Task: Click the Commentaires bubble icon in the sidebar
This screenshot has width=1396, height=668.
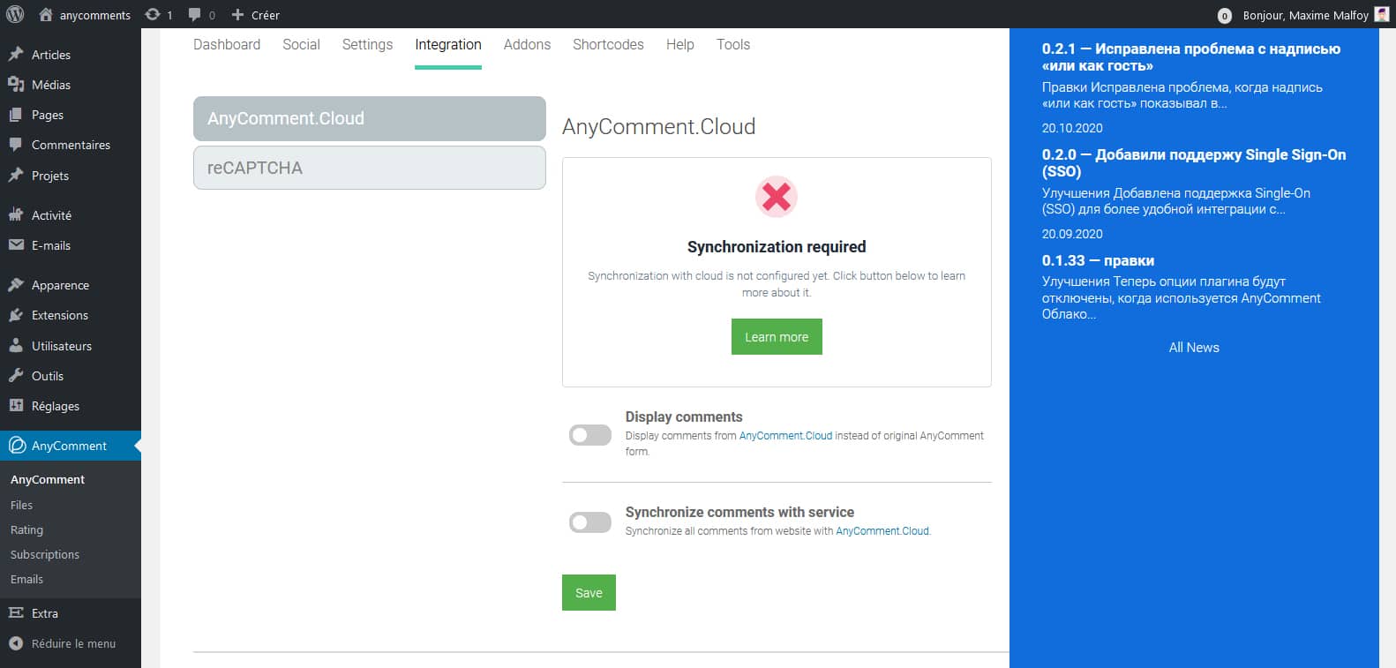Action: [x=16, y=145]
